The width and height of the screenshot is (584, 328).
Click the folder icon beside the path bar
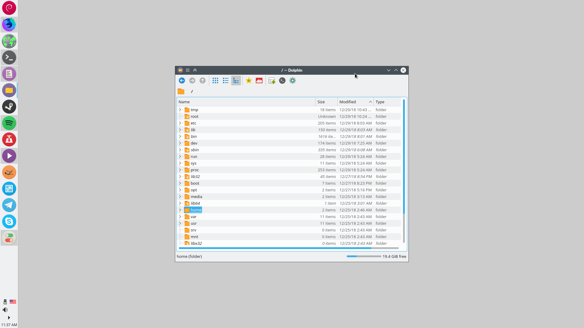coord(181,91)
